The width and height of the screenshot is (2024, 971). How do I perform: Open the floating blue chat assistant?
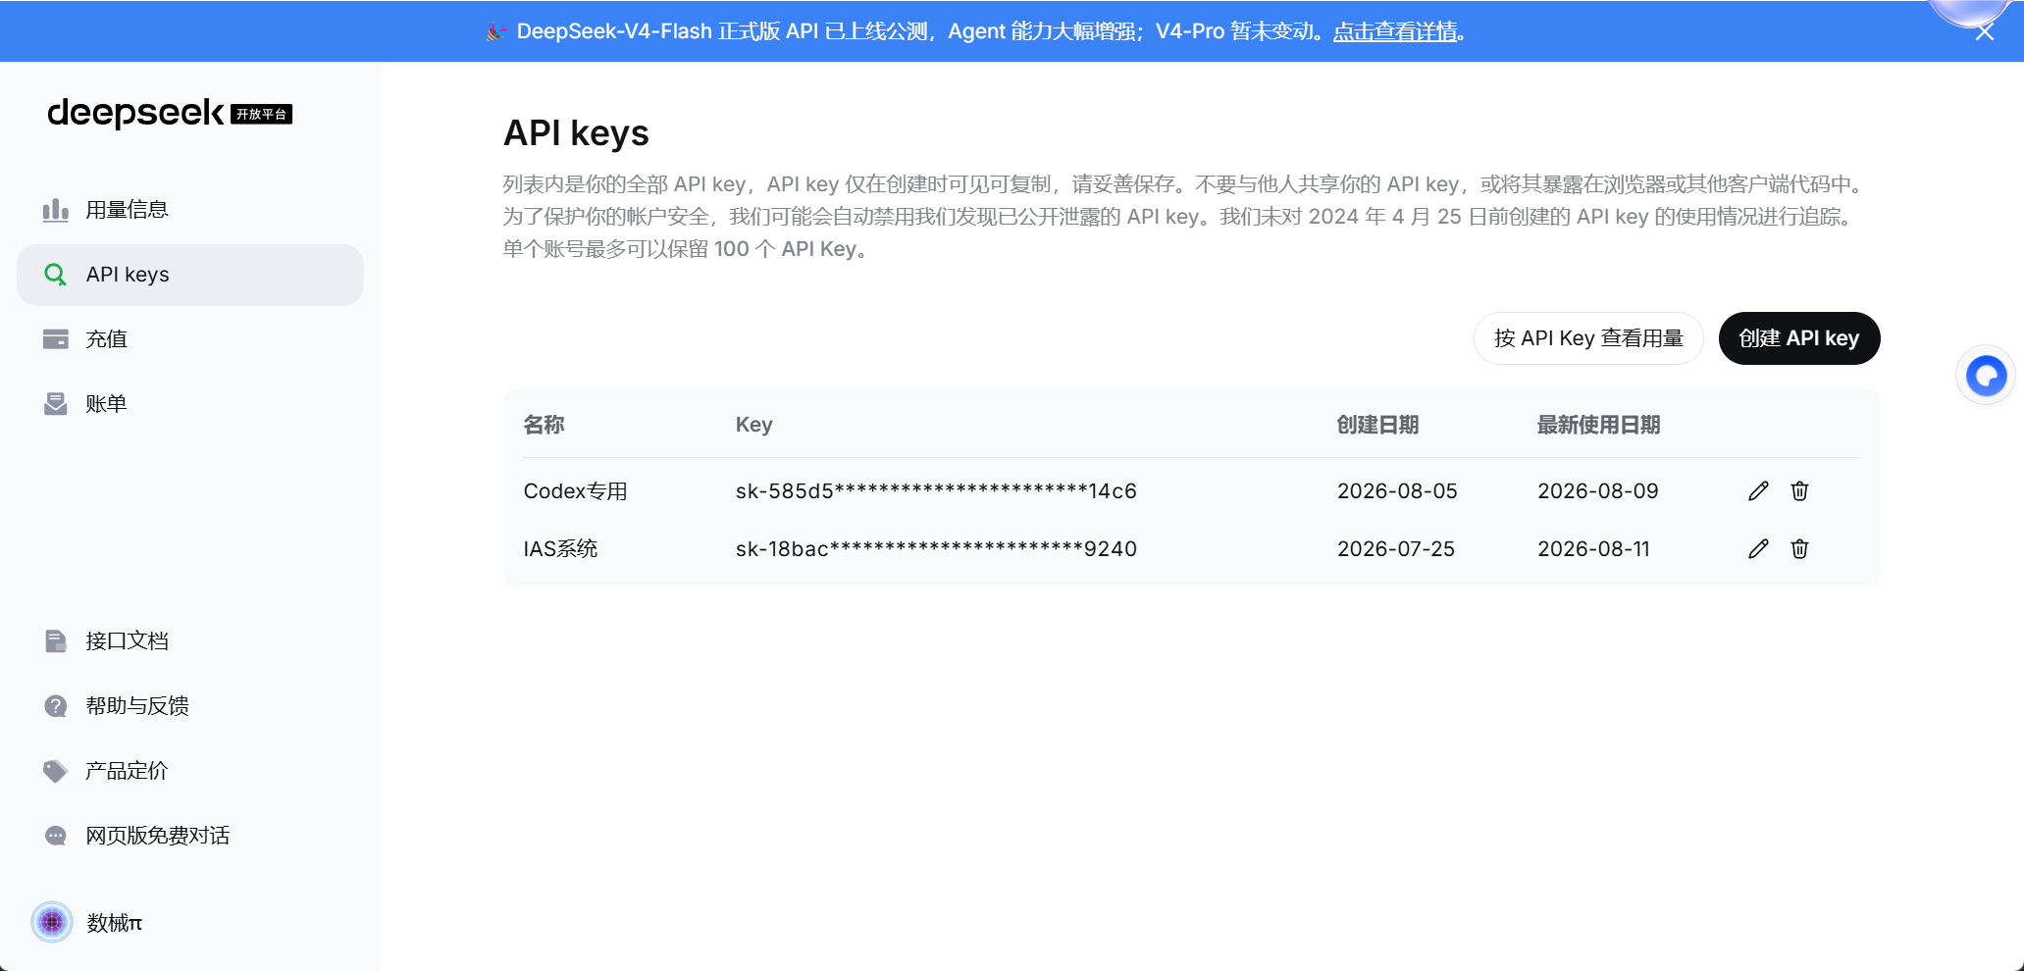coord(1986,376)
